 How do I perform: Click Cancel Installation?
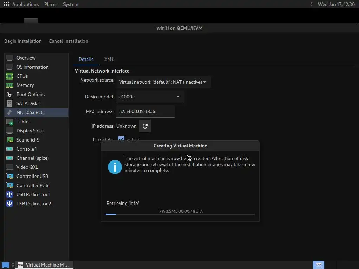tap(68, 41)
